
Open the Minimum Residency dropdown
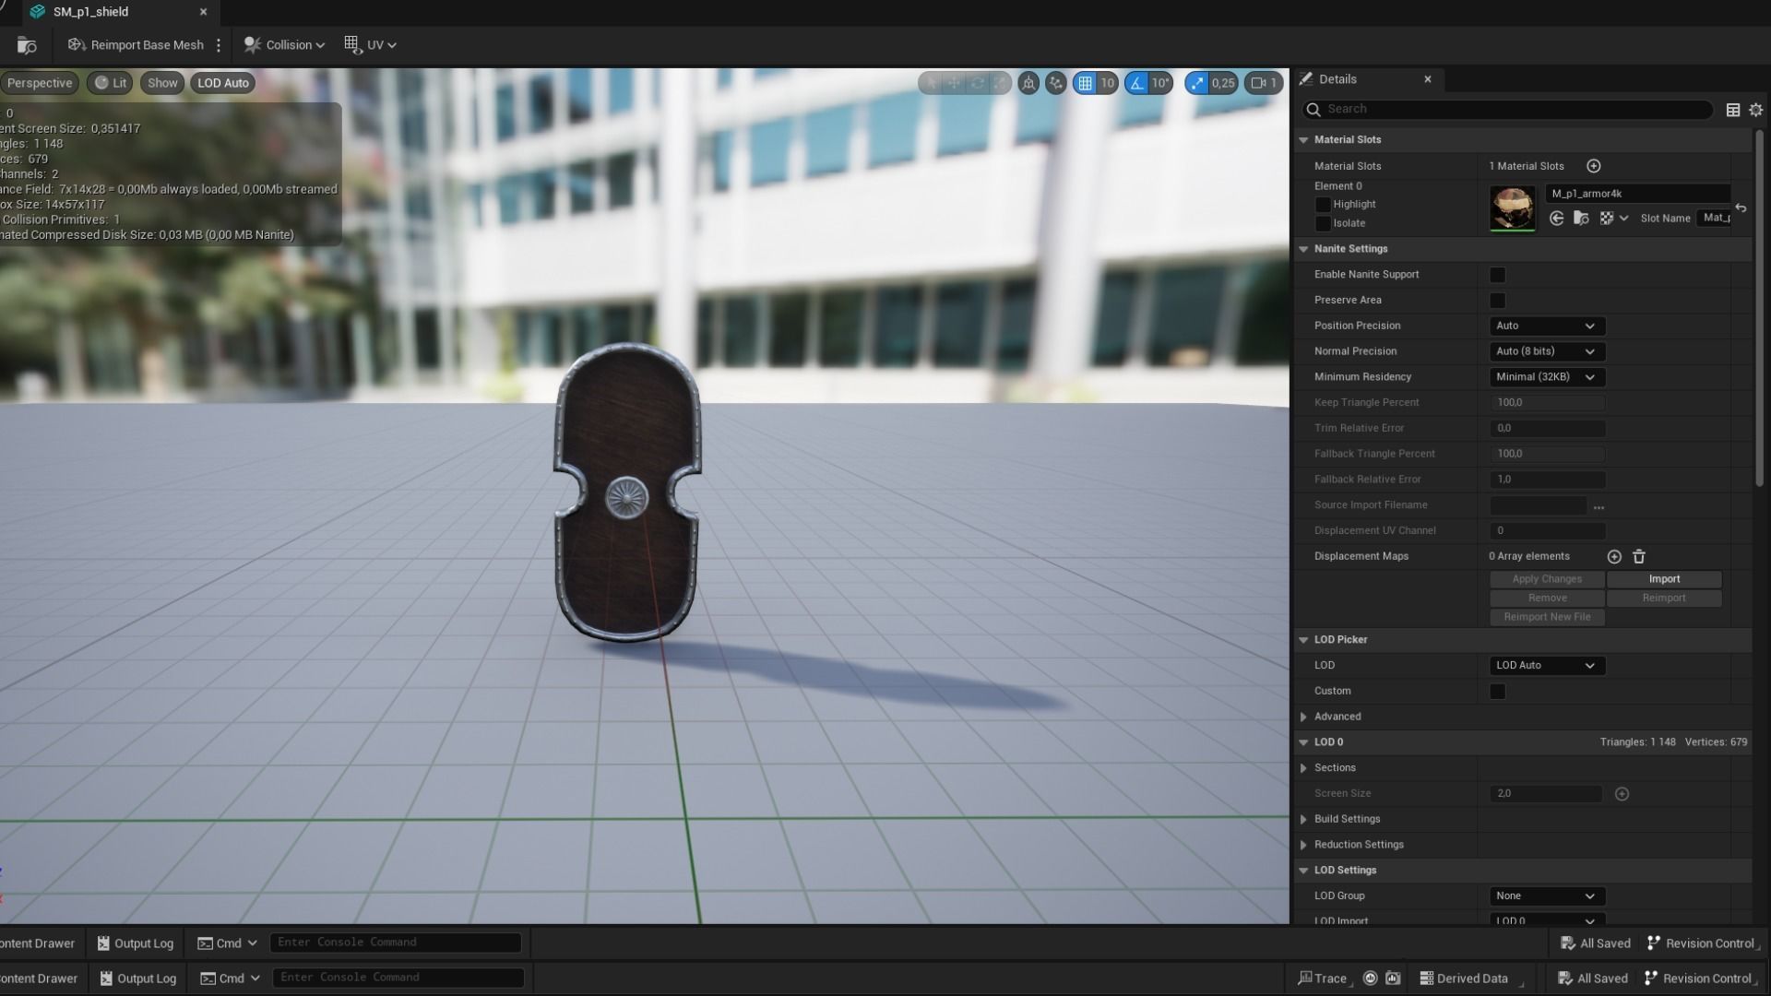click(x=1546, y=377)
